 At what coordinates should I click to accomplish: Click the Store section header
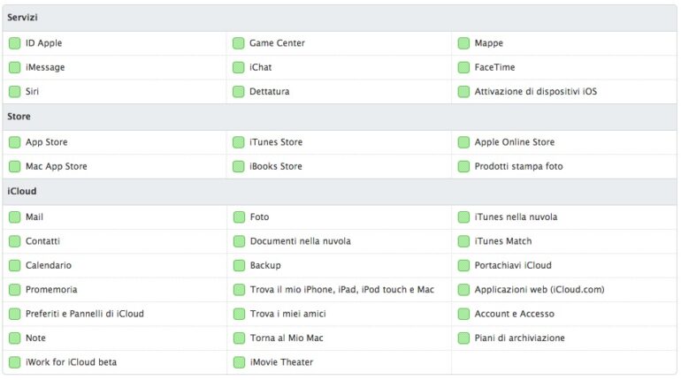pos(19,117)
